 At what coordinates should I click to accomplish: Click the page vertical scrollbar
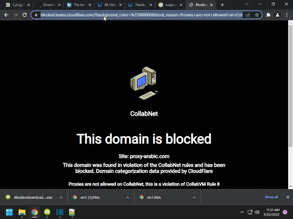click(290, 86)
